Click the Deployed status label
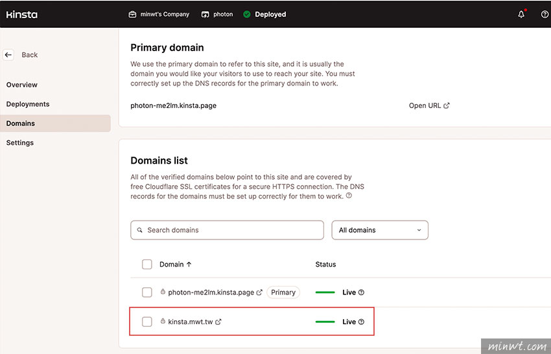The height and width of the screenshot is (354, 551). [x=270, y=14]
